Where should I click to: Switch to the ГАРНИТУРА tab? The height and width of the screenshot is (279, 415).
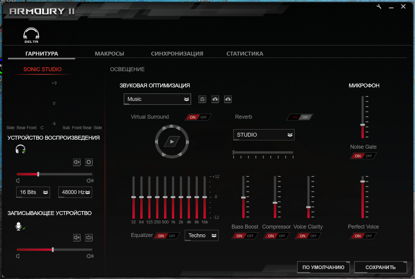[x=42, y=54]
